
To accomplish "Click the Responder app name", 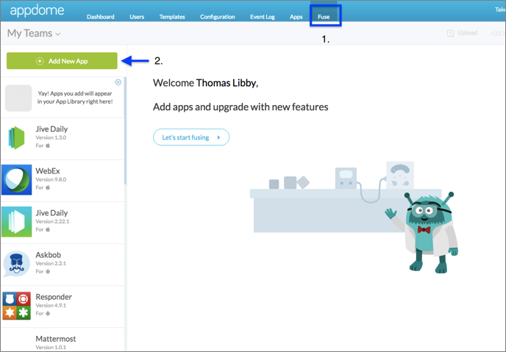I will pos(54,297).
